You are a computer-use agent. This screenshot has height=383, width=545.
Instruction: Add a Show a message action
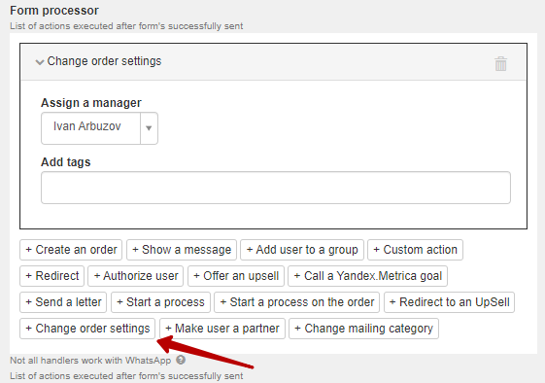click(x=182, y=250)
